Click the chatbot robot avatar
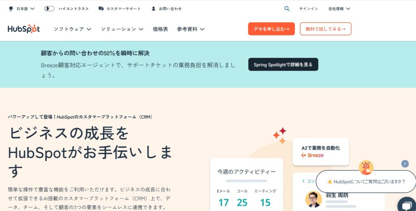Screen dimensions: 416x211 (x=366, y=168)
